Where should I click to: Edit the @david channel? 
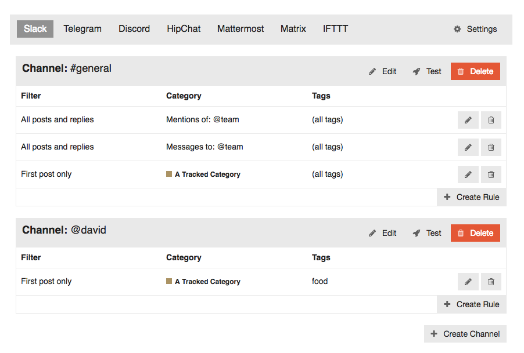tap(383, 233)
